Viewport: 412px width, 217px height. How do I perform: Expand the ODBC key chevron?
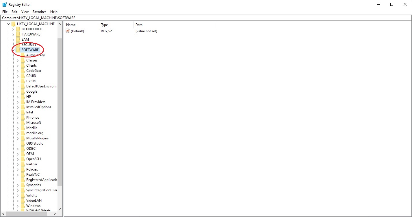coord(18,149)
